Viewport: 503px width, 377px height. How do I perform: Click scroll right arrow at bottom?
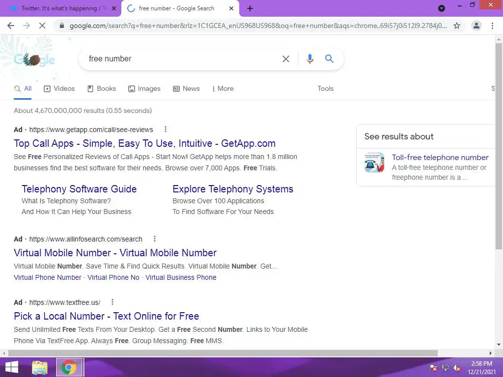(x=491, y=353)
